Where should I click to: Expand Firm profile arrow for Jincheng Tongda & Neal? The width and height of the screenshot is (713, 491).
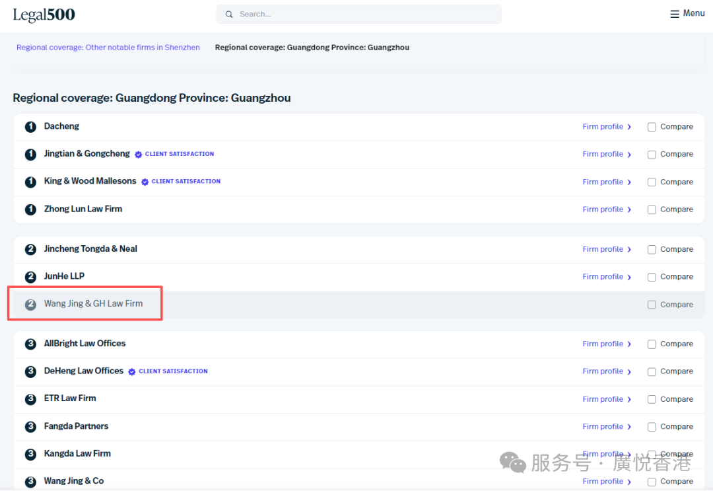coord(629,250)
